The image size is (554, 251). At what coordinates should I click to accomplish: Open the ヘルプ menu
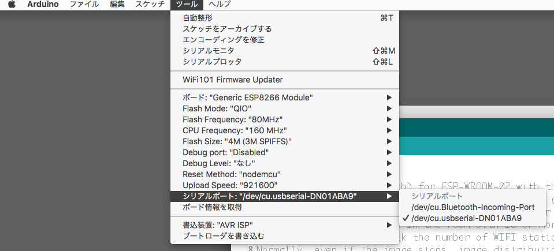(x=220, y=5)
